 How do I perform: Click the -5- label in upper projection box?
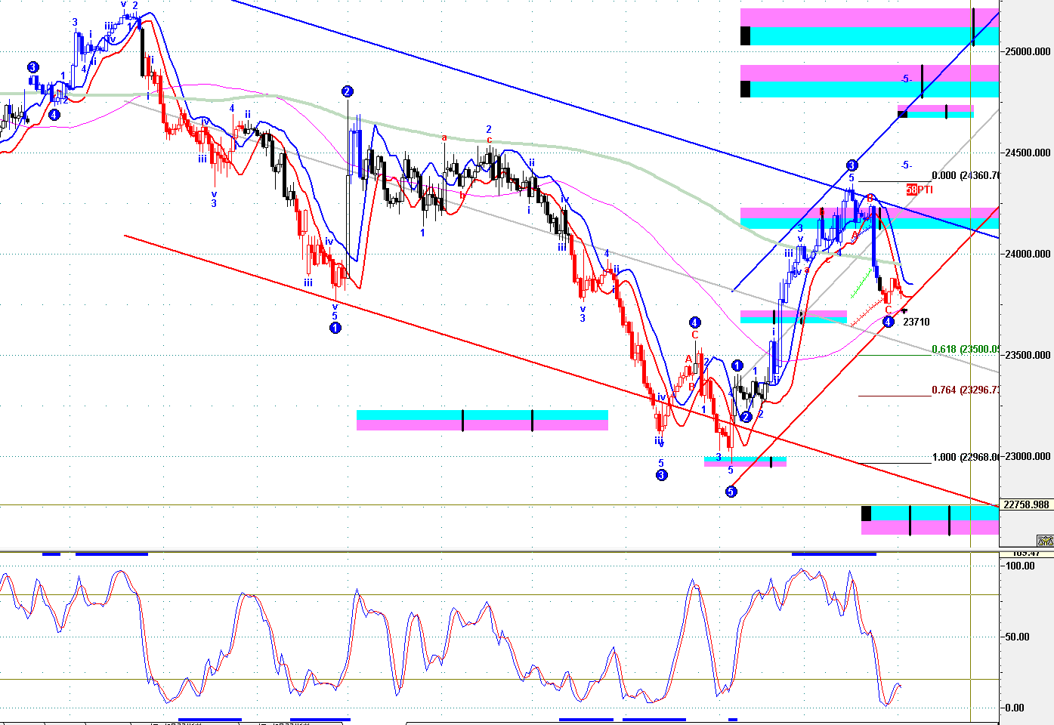click(x=907, y=79)
